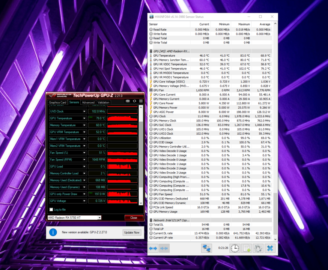The image size is (328, 270).
Task: Toggle the Log to file checkbox
Action: pos(51,209)
